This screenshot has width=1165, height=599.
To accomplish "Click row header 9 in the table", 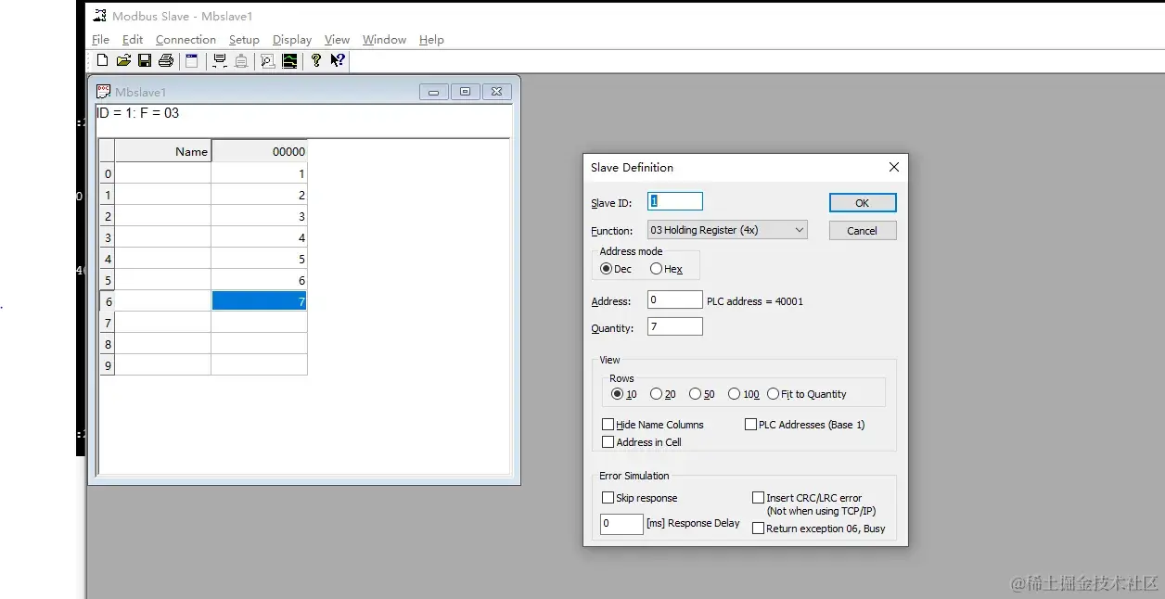I will [108, 365].
